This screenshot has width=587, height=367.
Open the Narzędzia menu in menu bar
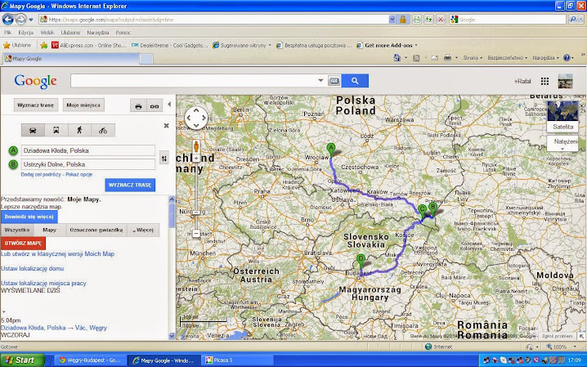point(98,33)
